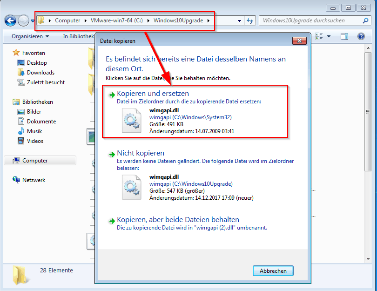Image resolution: width=377 pixels, height=291 pixels.
Task: Click the Computer monitor icon in sidebar
Action: tap(16, 161)
